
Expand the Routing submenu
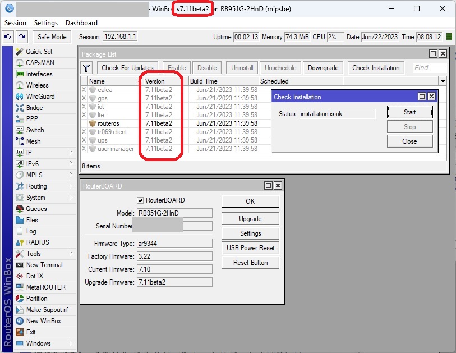coord(71,186)
